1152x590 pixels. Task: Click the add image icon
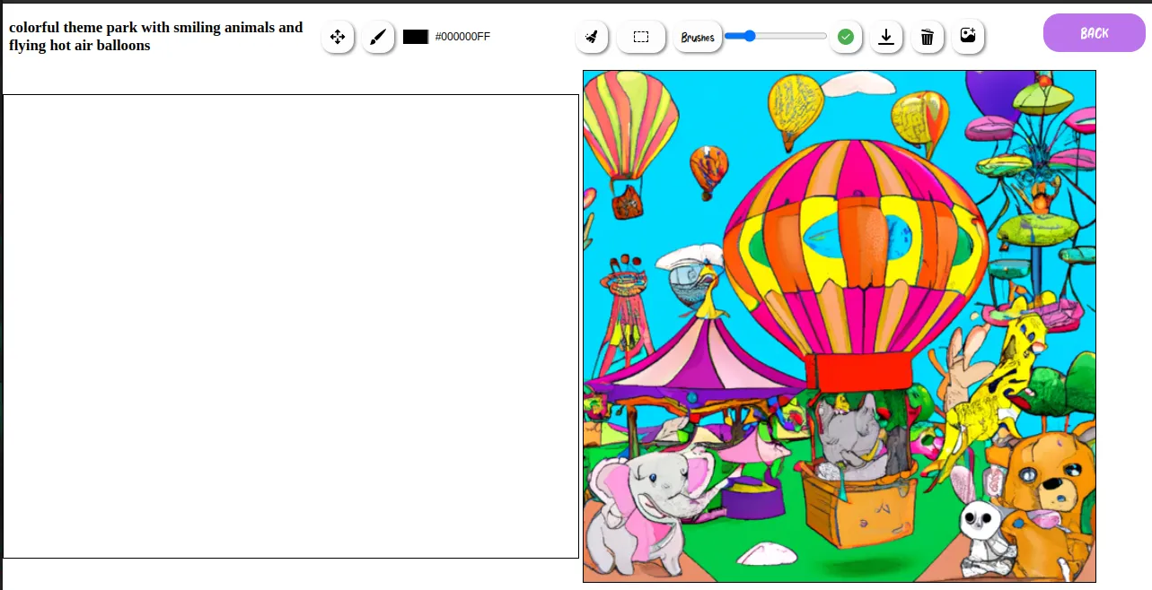[x=968, y=37]
